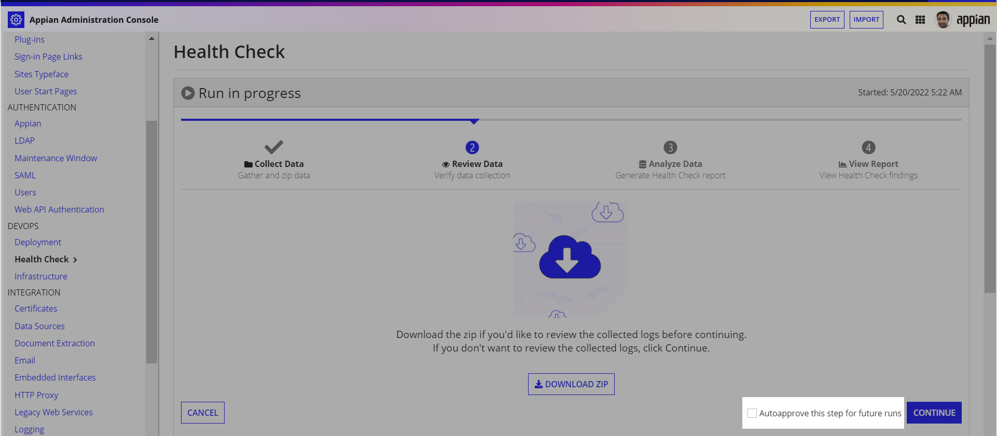997x436 pixels.
Task: Open the Users page
Action: coord(25,192)
